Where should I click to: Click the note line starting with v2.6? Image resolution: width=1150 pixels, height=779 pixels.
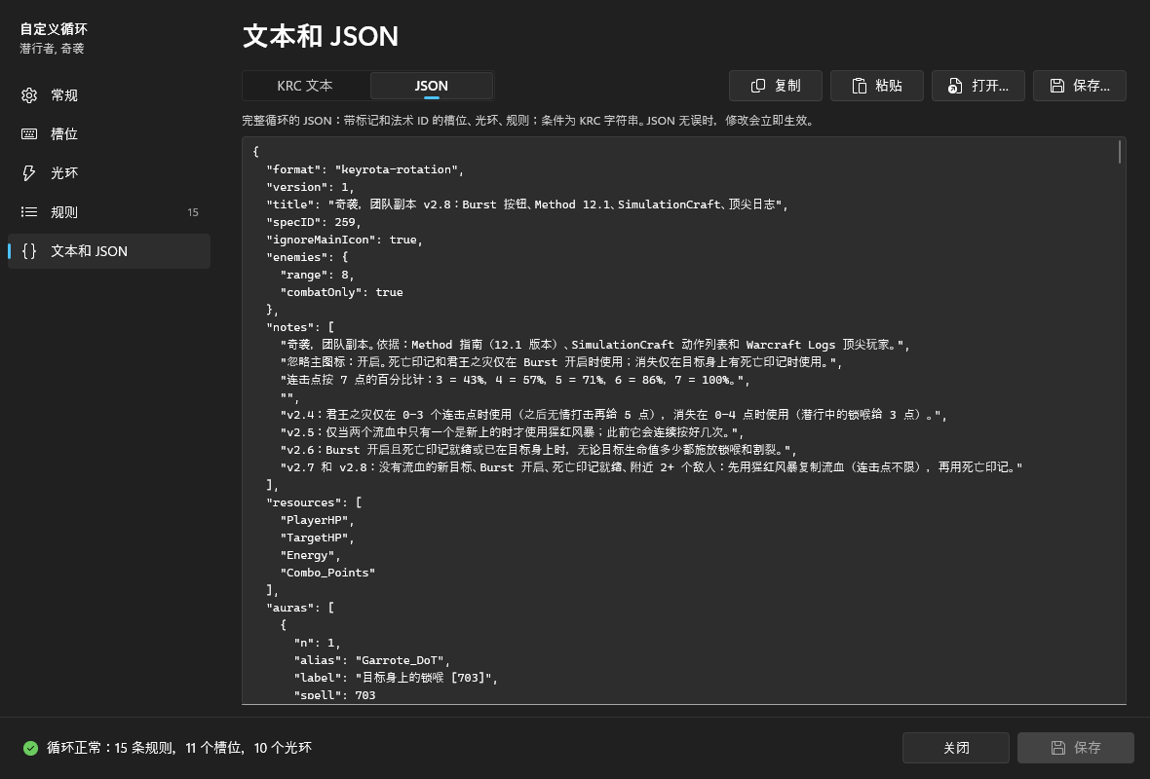pyautogui.click(x=538, y=450)
